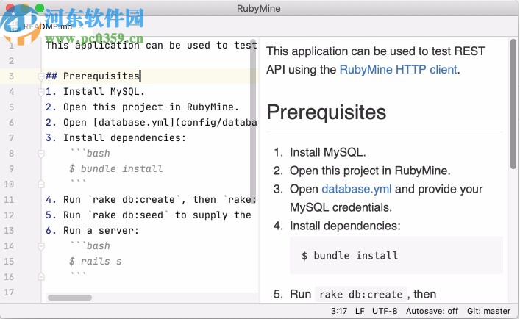Toggle the fold end marker on line 16

pos(41,276)
